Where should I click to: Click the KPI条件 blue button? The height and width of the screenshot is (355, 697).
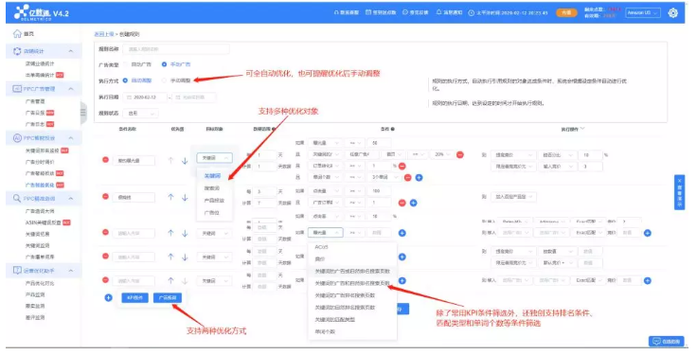pyautogui.click(x=134, y=297)
